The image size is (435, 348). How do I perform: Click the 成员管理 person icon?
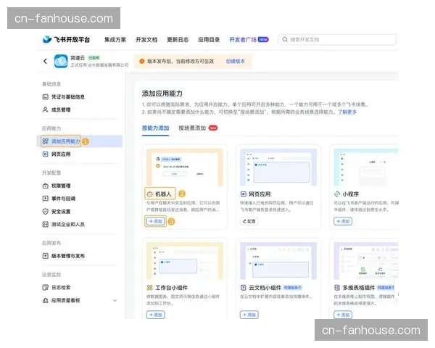[45, 110]
